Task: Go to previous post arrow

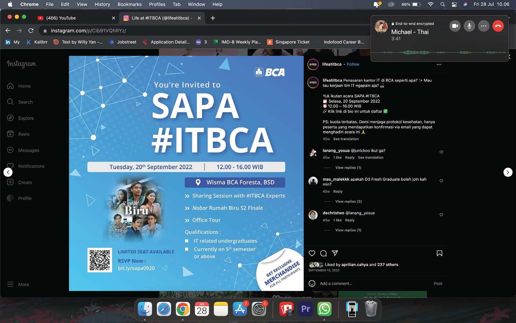Action: (x=8, y=172)
